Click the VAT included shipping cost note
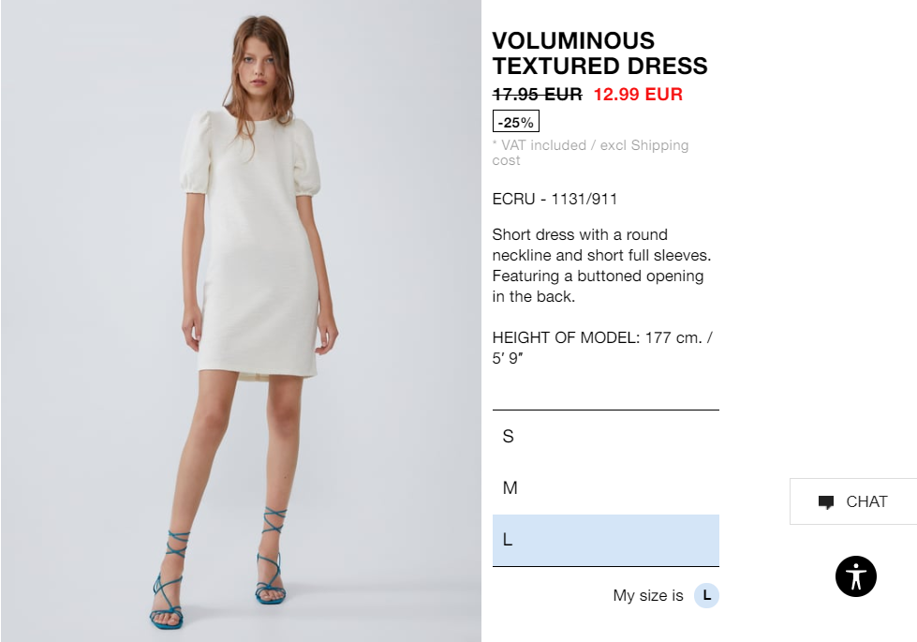The image size is (917, 642). [x=591, y=153]
